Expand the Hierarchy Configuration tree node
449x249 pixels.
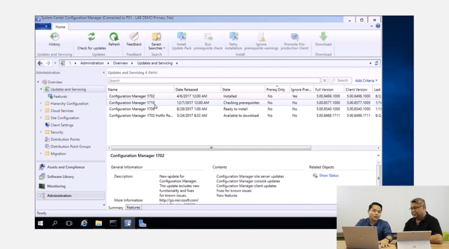tap(41, 103)
